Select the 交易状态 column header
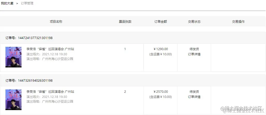Image resolution: width=266 pixels, height=115 pixels. coord(194,22)
